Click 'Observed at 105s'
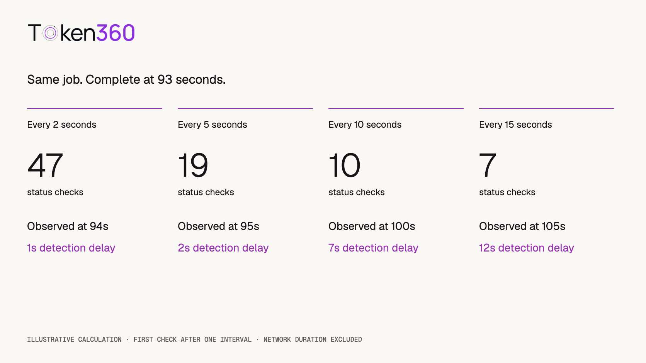646x363 pixels. [522, 226]
